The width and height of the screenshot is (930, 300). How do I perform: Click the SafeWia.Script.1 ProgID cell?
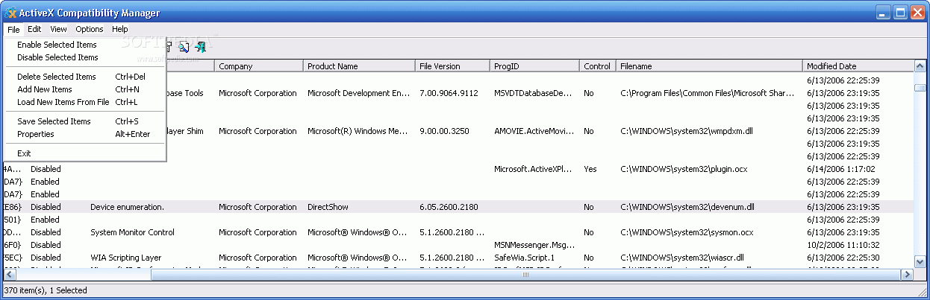524,258
